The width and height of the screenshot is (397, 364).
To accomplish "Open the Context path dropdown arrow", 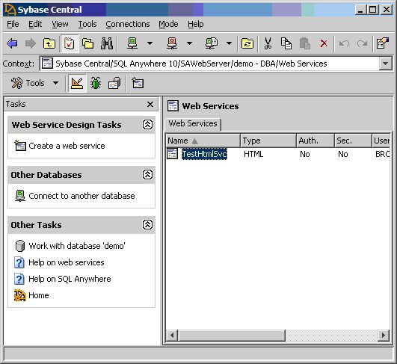I will (x=385, y=64).
